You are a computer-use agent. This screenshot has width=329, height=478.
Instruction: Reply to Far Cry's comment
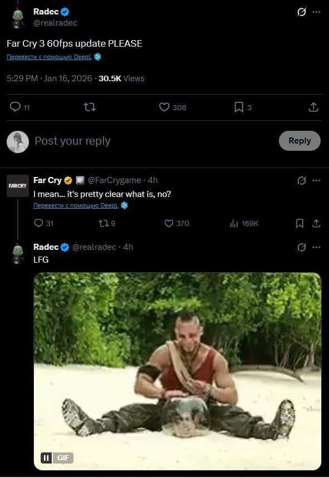tap(38, 223)
